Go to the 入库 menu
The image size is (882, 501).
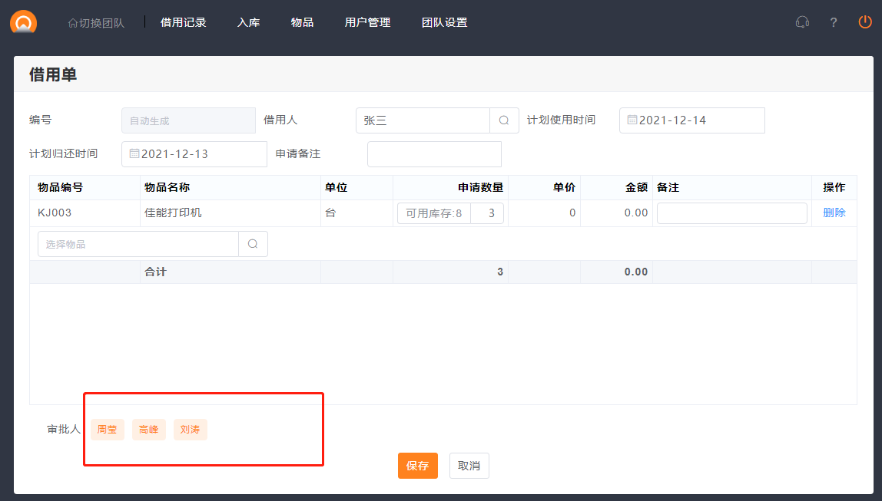(x=248, y=22)
